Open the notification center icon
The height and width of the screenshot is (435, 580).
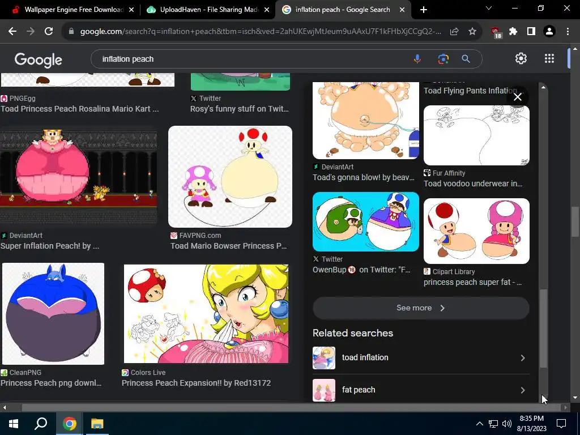tap(561, 424)
